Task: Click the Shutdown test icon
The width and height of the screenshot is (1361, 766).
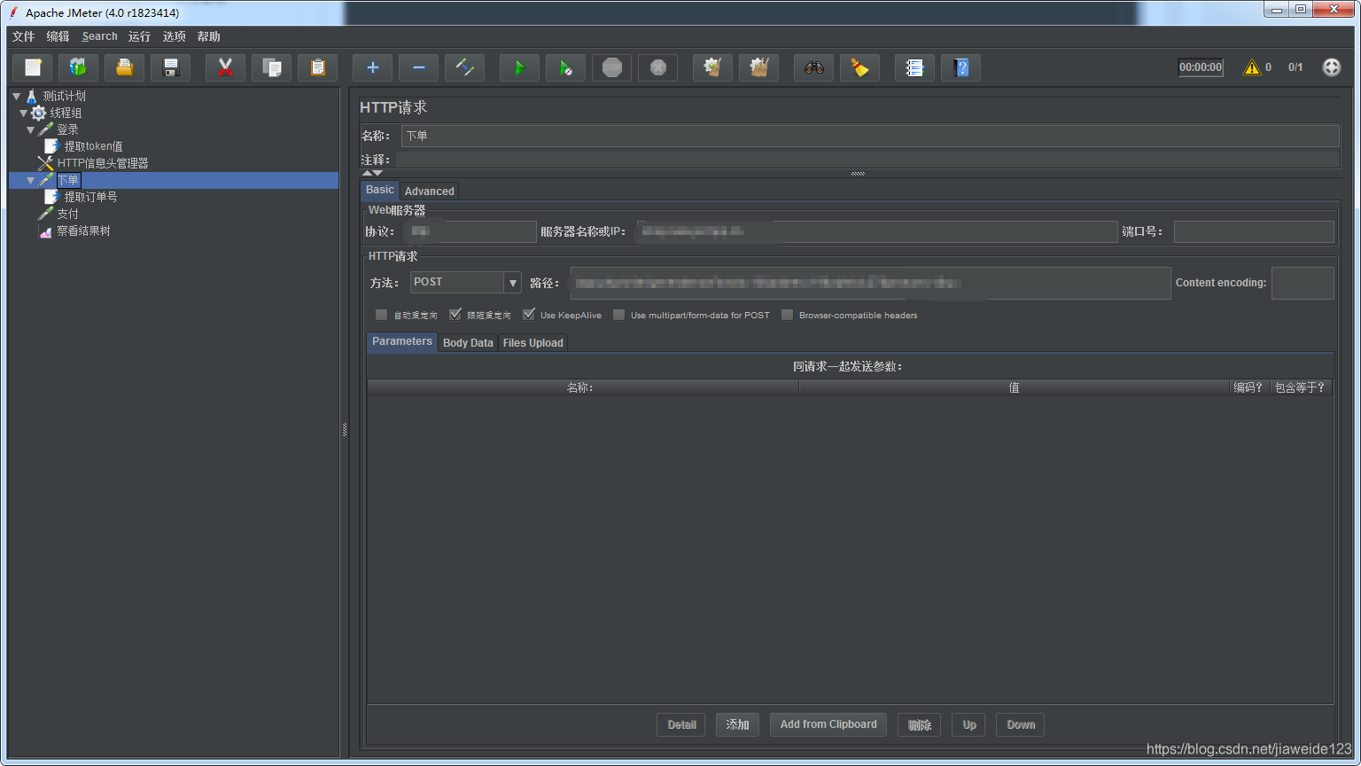Action: (658, 67)
